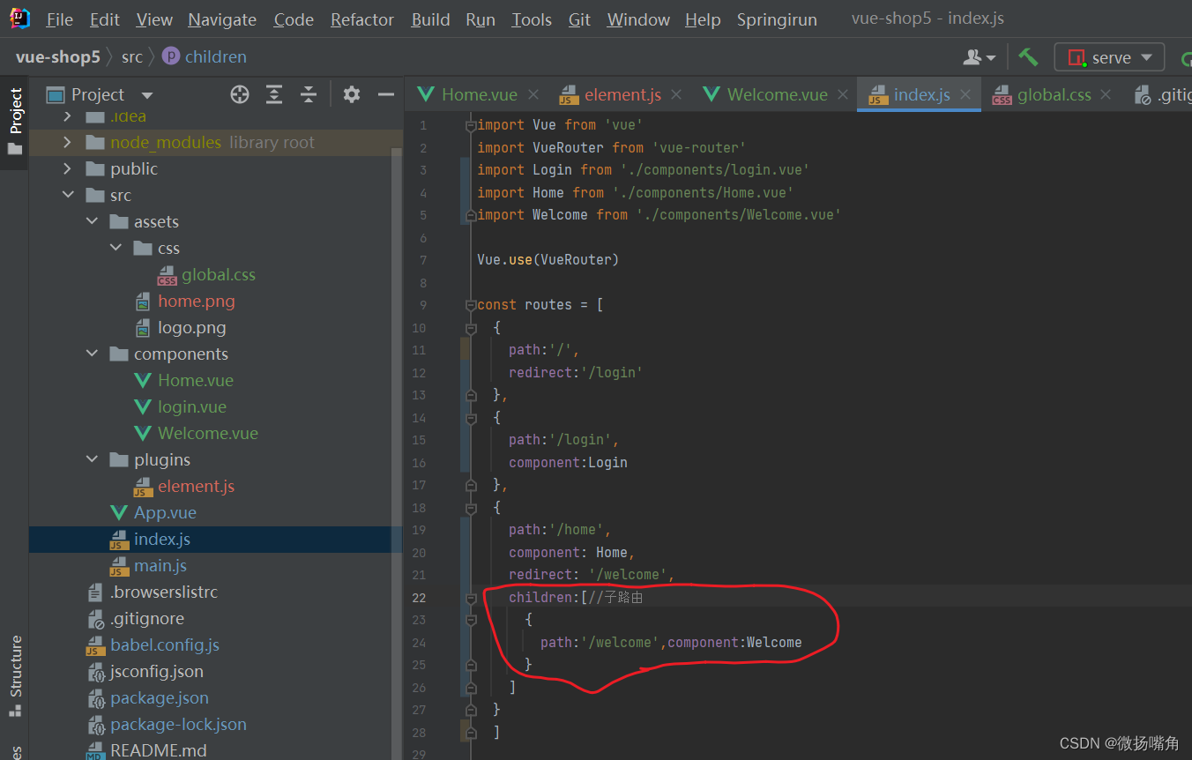The width and height of the screenshot is (1192, 760).
Task: Open the Navigate menu
Action: click(x=222, y=19)
